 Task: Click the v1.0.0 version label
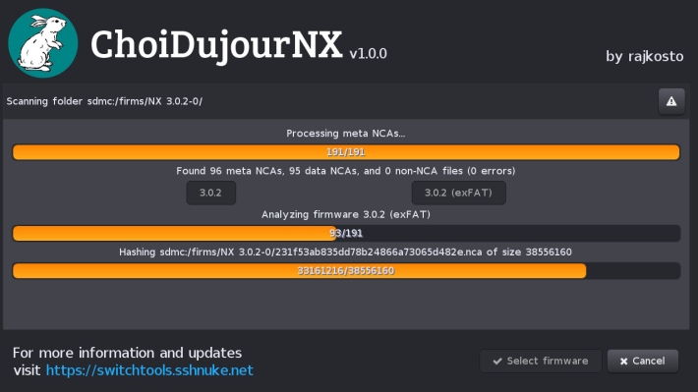[368, 54]
